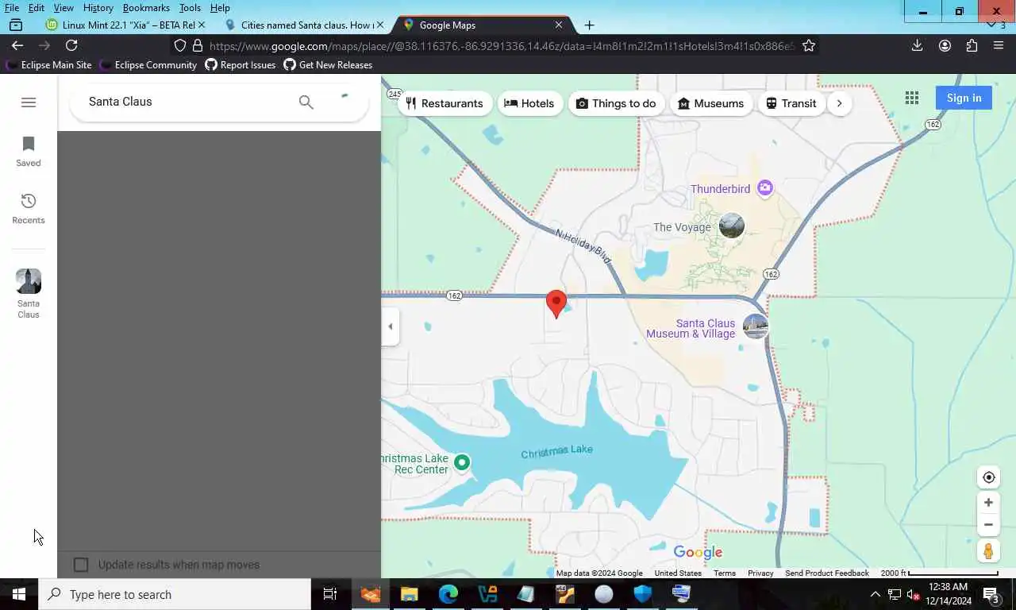Open the Firefox application menu

coord(999,45)
